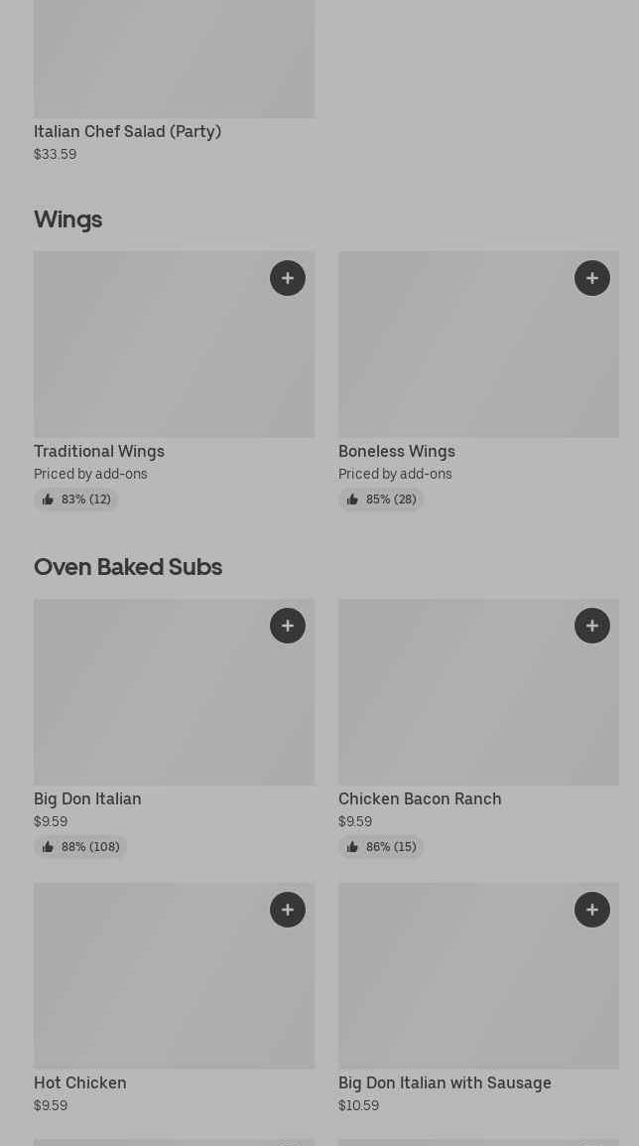Add Hot Chicken sub to cart
This screenshot has height=1146, width=639.
(x=288, y=910)
